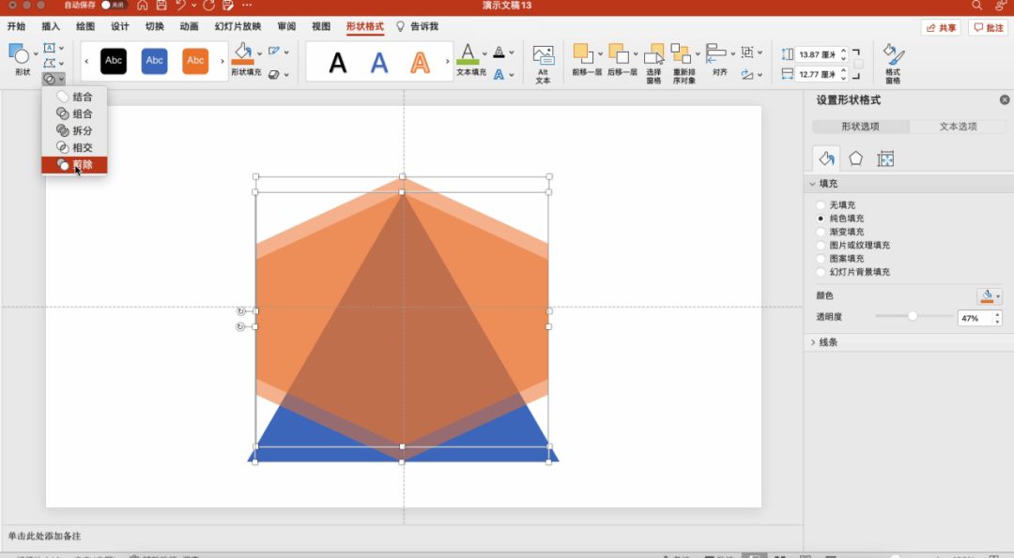Expand the 线条 section
1014x558 pixels.
click(x=813, y=342)
